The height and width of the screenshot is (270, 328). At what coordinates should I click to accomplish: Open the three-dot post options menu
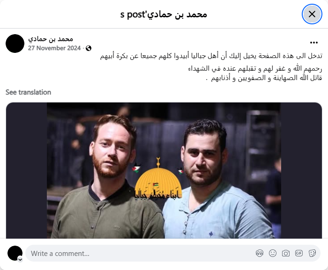pos(314,43)
